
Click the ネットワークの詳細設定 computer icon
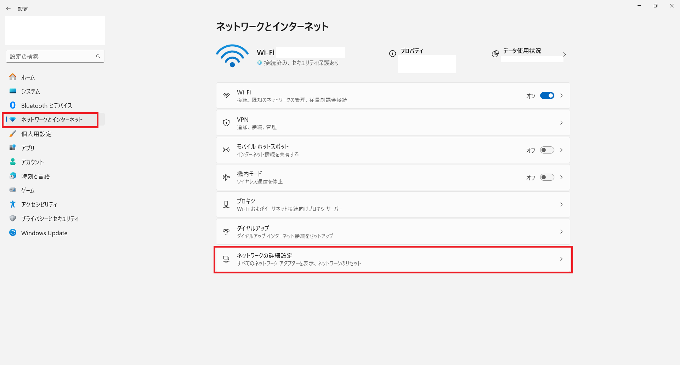click(226, 259)
